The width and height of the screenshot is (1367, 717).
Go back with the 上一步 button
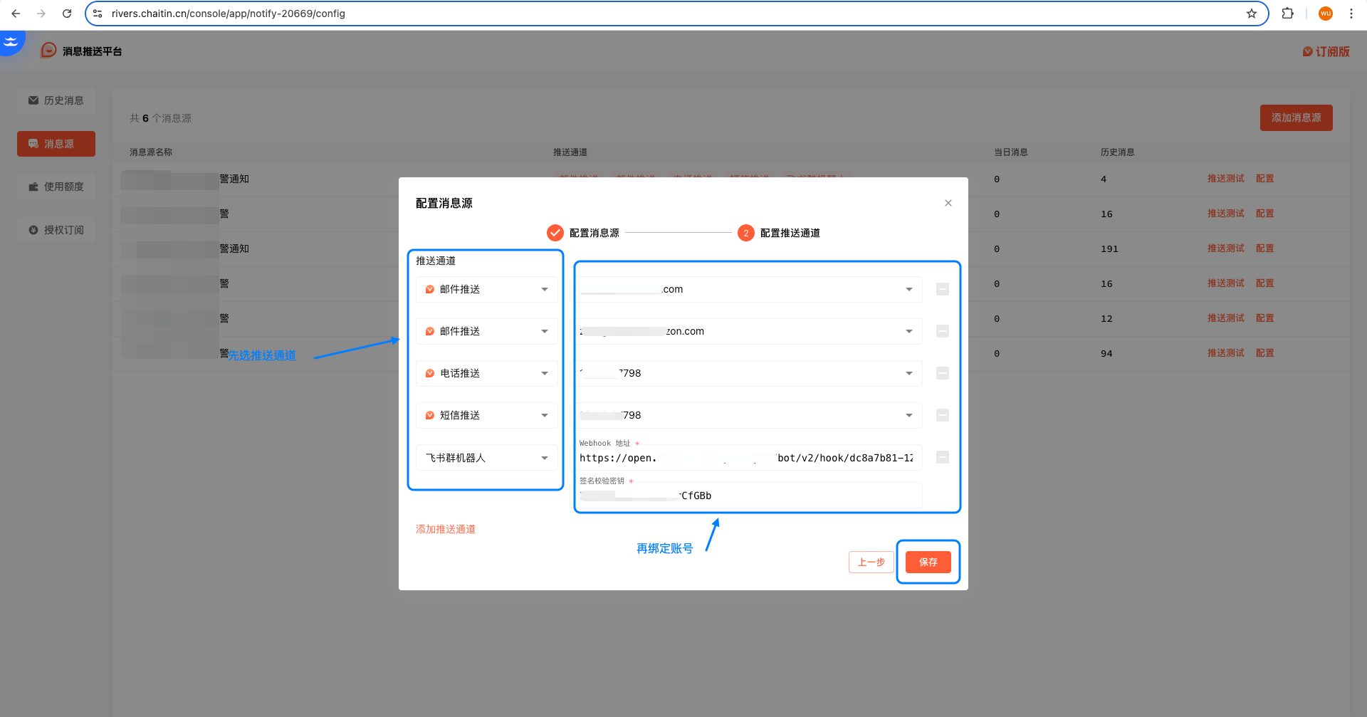coord(871,562)
